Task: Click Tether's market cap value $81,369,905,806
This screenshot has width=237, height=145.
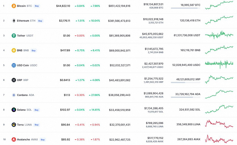Action: [x=119, y=36]
